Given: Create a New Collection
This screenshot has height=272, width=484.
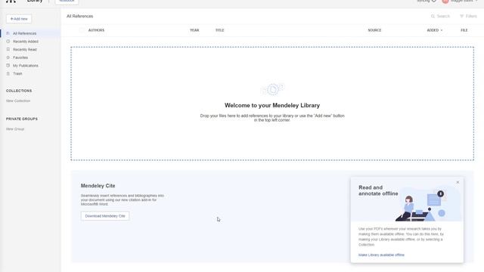Looking at the screenshot, I should click(18, 100).
